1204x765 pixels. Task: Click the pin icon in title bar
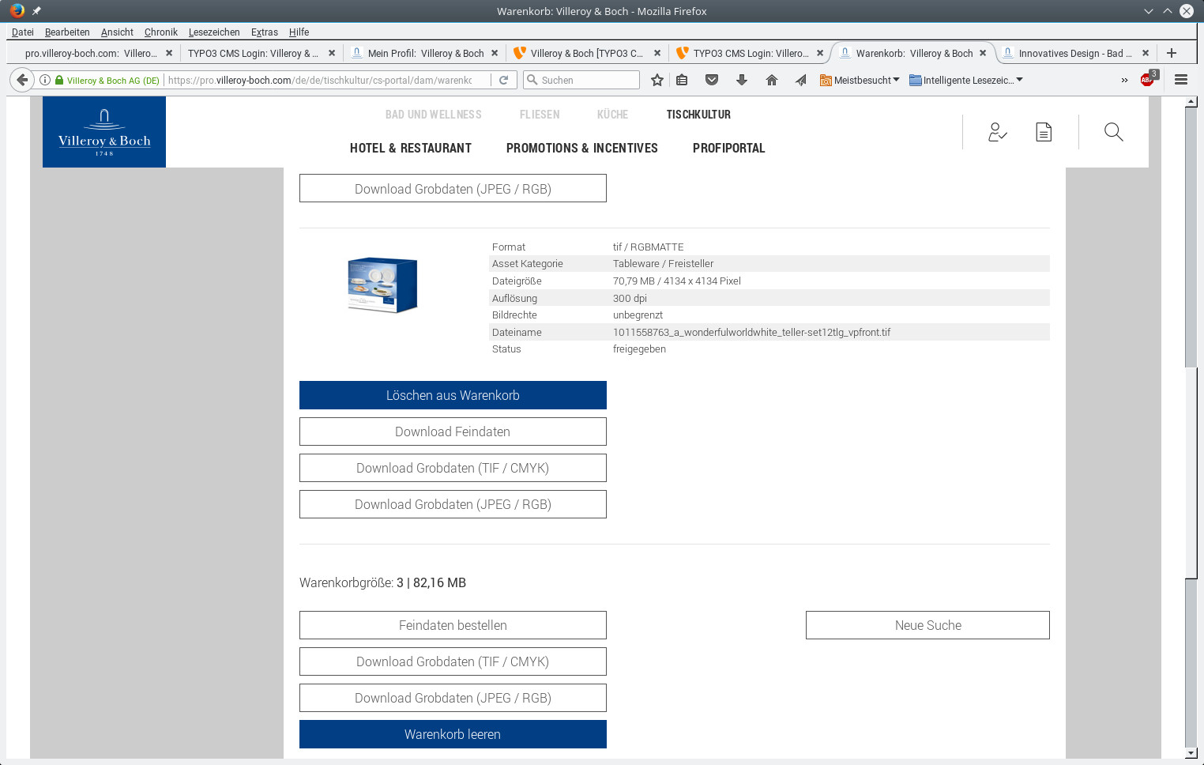(36, 11)
